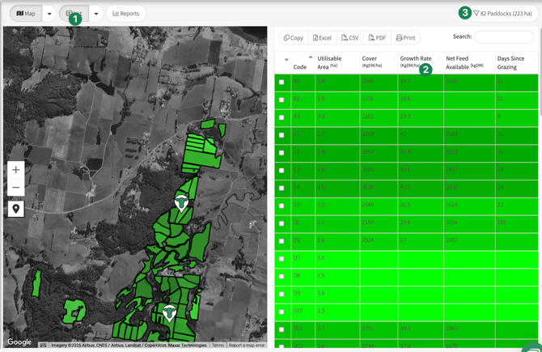Click the map location pin button
Viewport: 542px width, 352px height.
pyautogui.click(x=16, y=209)
